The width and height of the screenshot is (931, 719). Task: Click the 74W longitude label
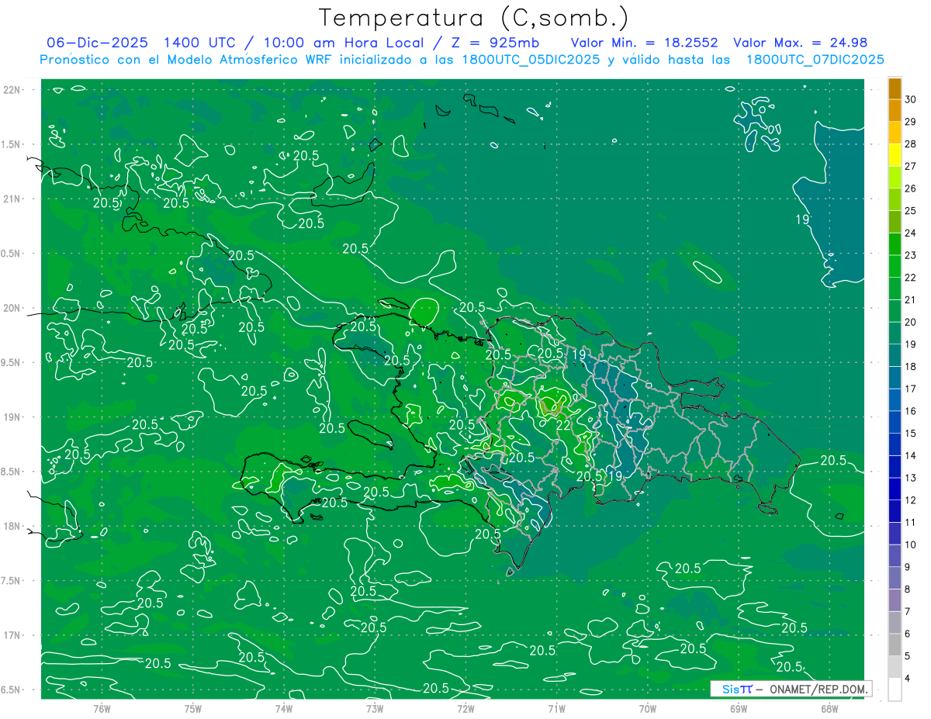(284, 708)
